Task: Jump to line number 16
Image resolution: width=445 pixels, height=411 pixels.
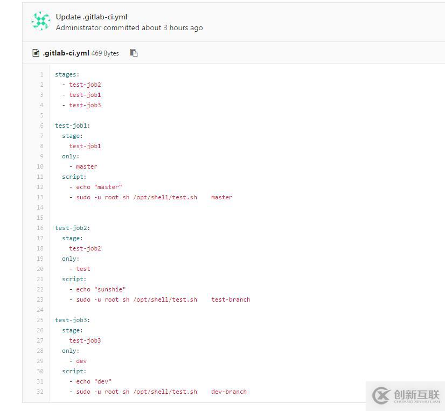Action: [40, 228]
